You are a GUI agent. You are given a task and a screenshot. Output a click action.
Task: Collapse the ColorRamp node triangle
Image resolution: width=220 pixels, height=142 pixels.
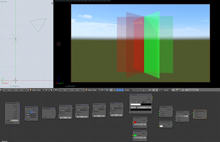[x=130, y=95]
